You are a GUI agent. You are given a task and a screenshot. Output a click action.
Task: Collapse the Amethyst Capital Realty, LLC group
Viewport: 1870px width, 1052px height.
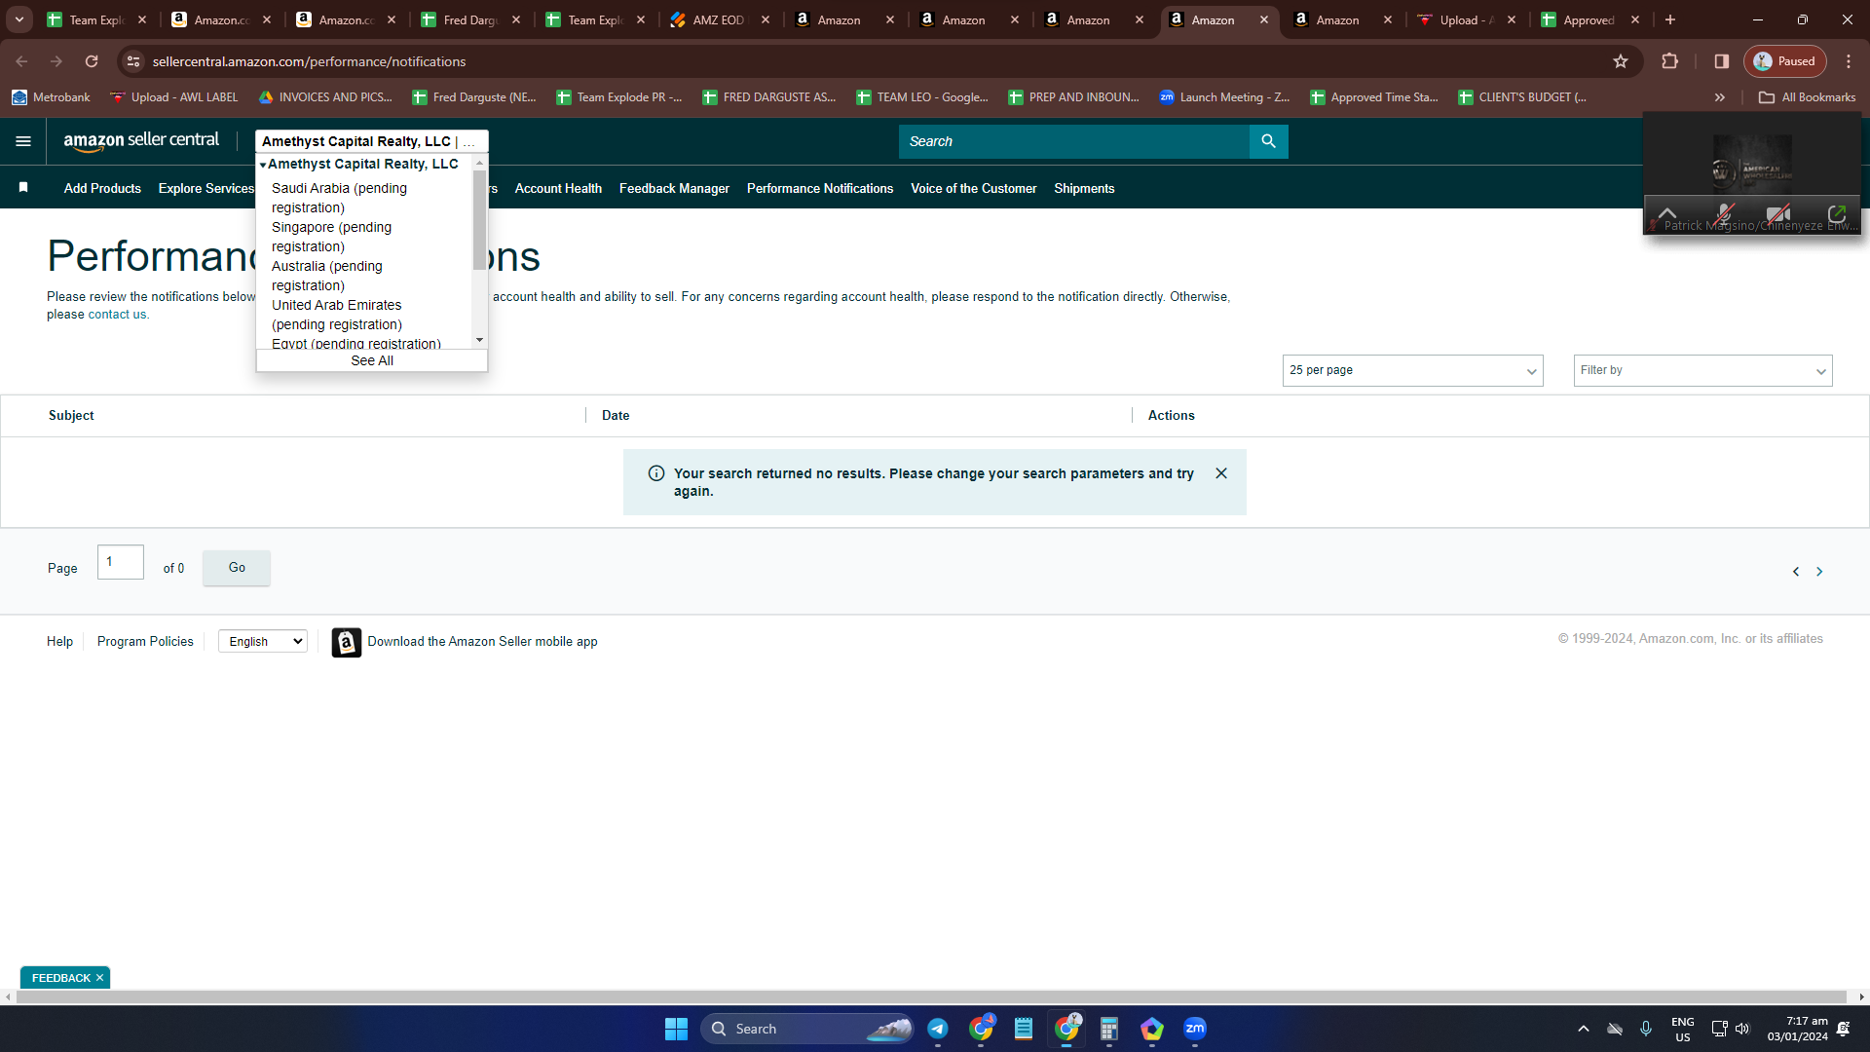pos(263,165)
